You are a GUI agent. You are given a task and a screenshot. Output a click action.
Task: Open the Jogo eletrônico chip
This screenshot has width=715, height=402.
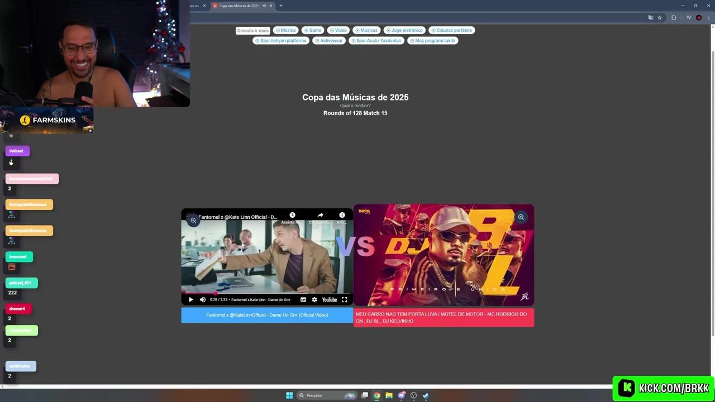[404, 30]
